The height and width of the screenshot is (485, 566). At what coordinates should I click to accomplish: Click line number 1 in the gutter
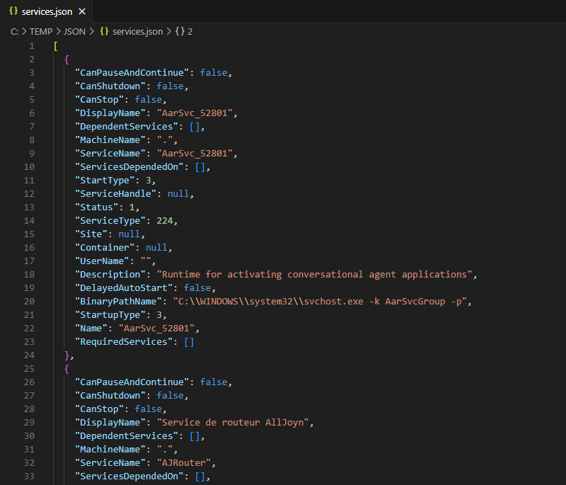tap(31, 46)
